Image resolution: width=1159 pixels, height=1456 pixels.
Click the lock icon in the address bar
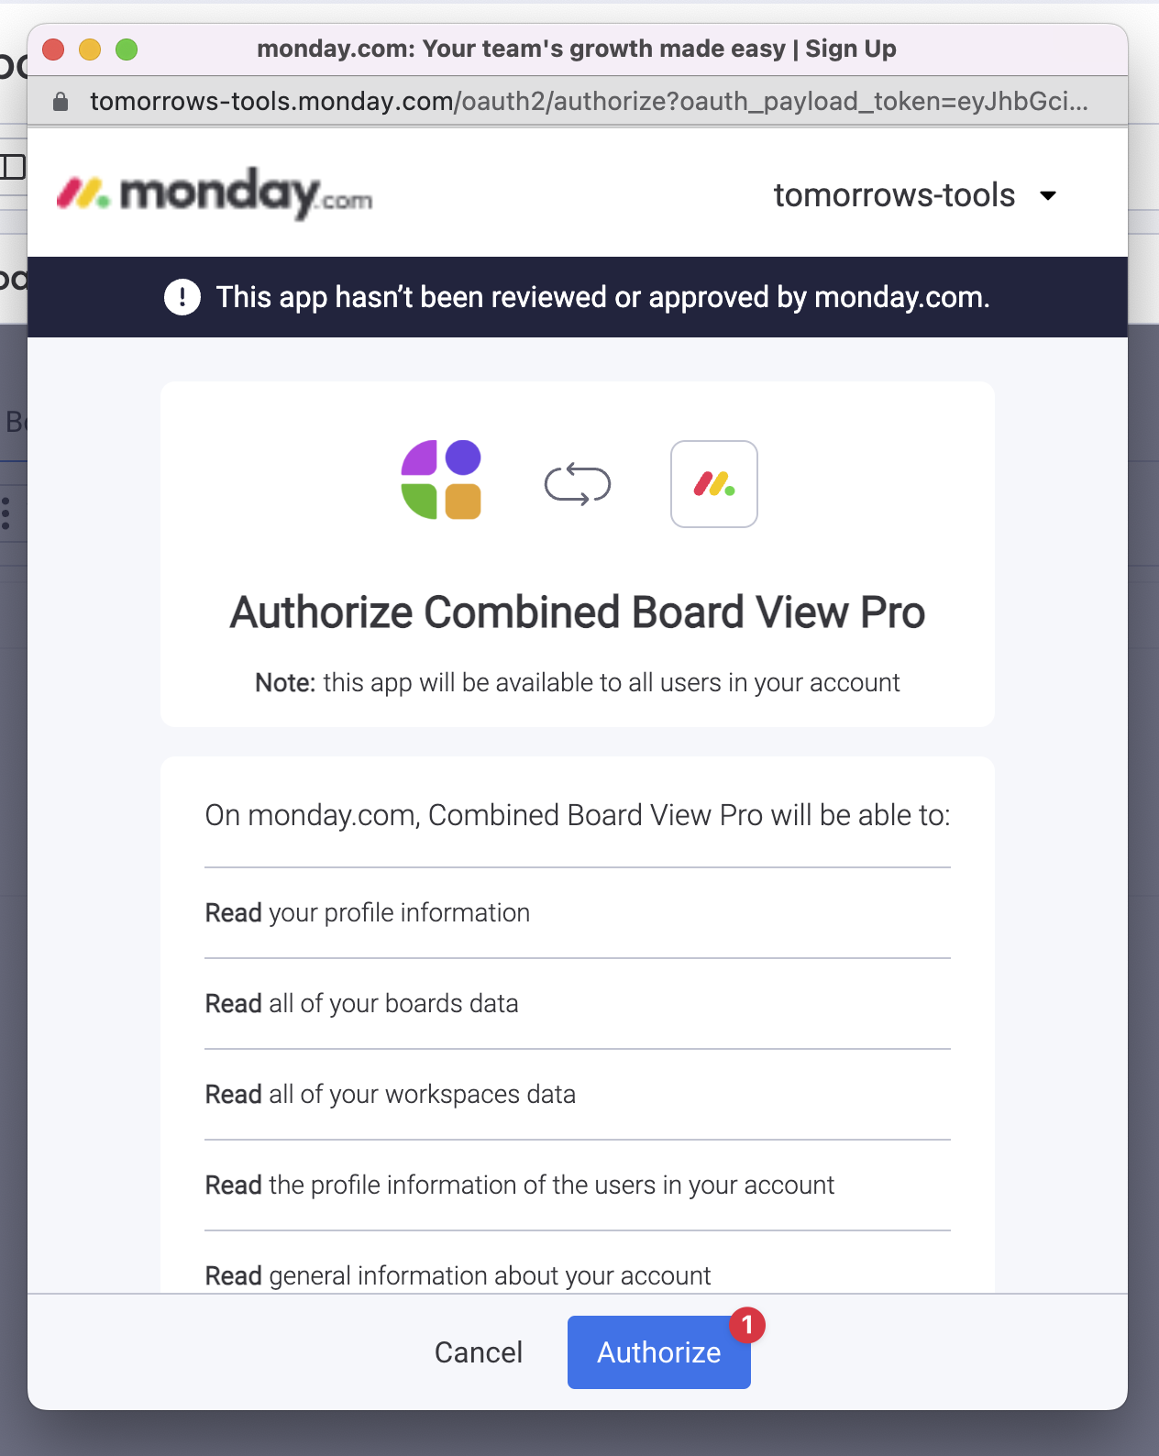coord(61,101)
